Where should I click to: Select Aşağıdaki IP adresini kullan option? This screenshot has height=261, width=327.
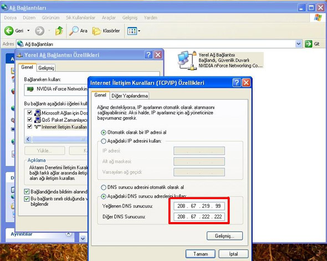point(104,141)
